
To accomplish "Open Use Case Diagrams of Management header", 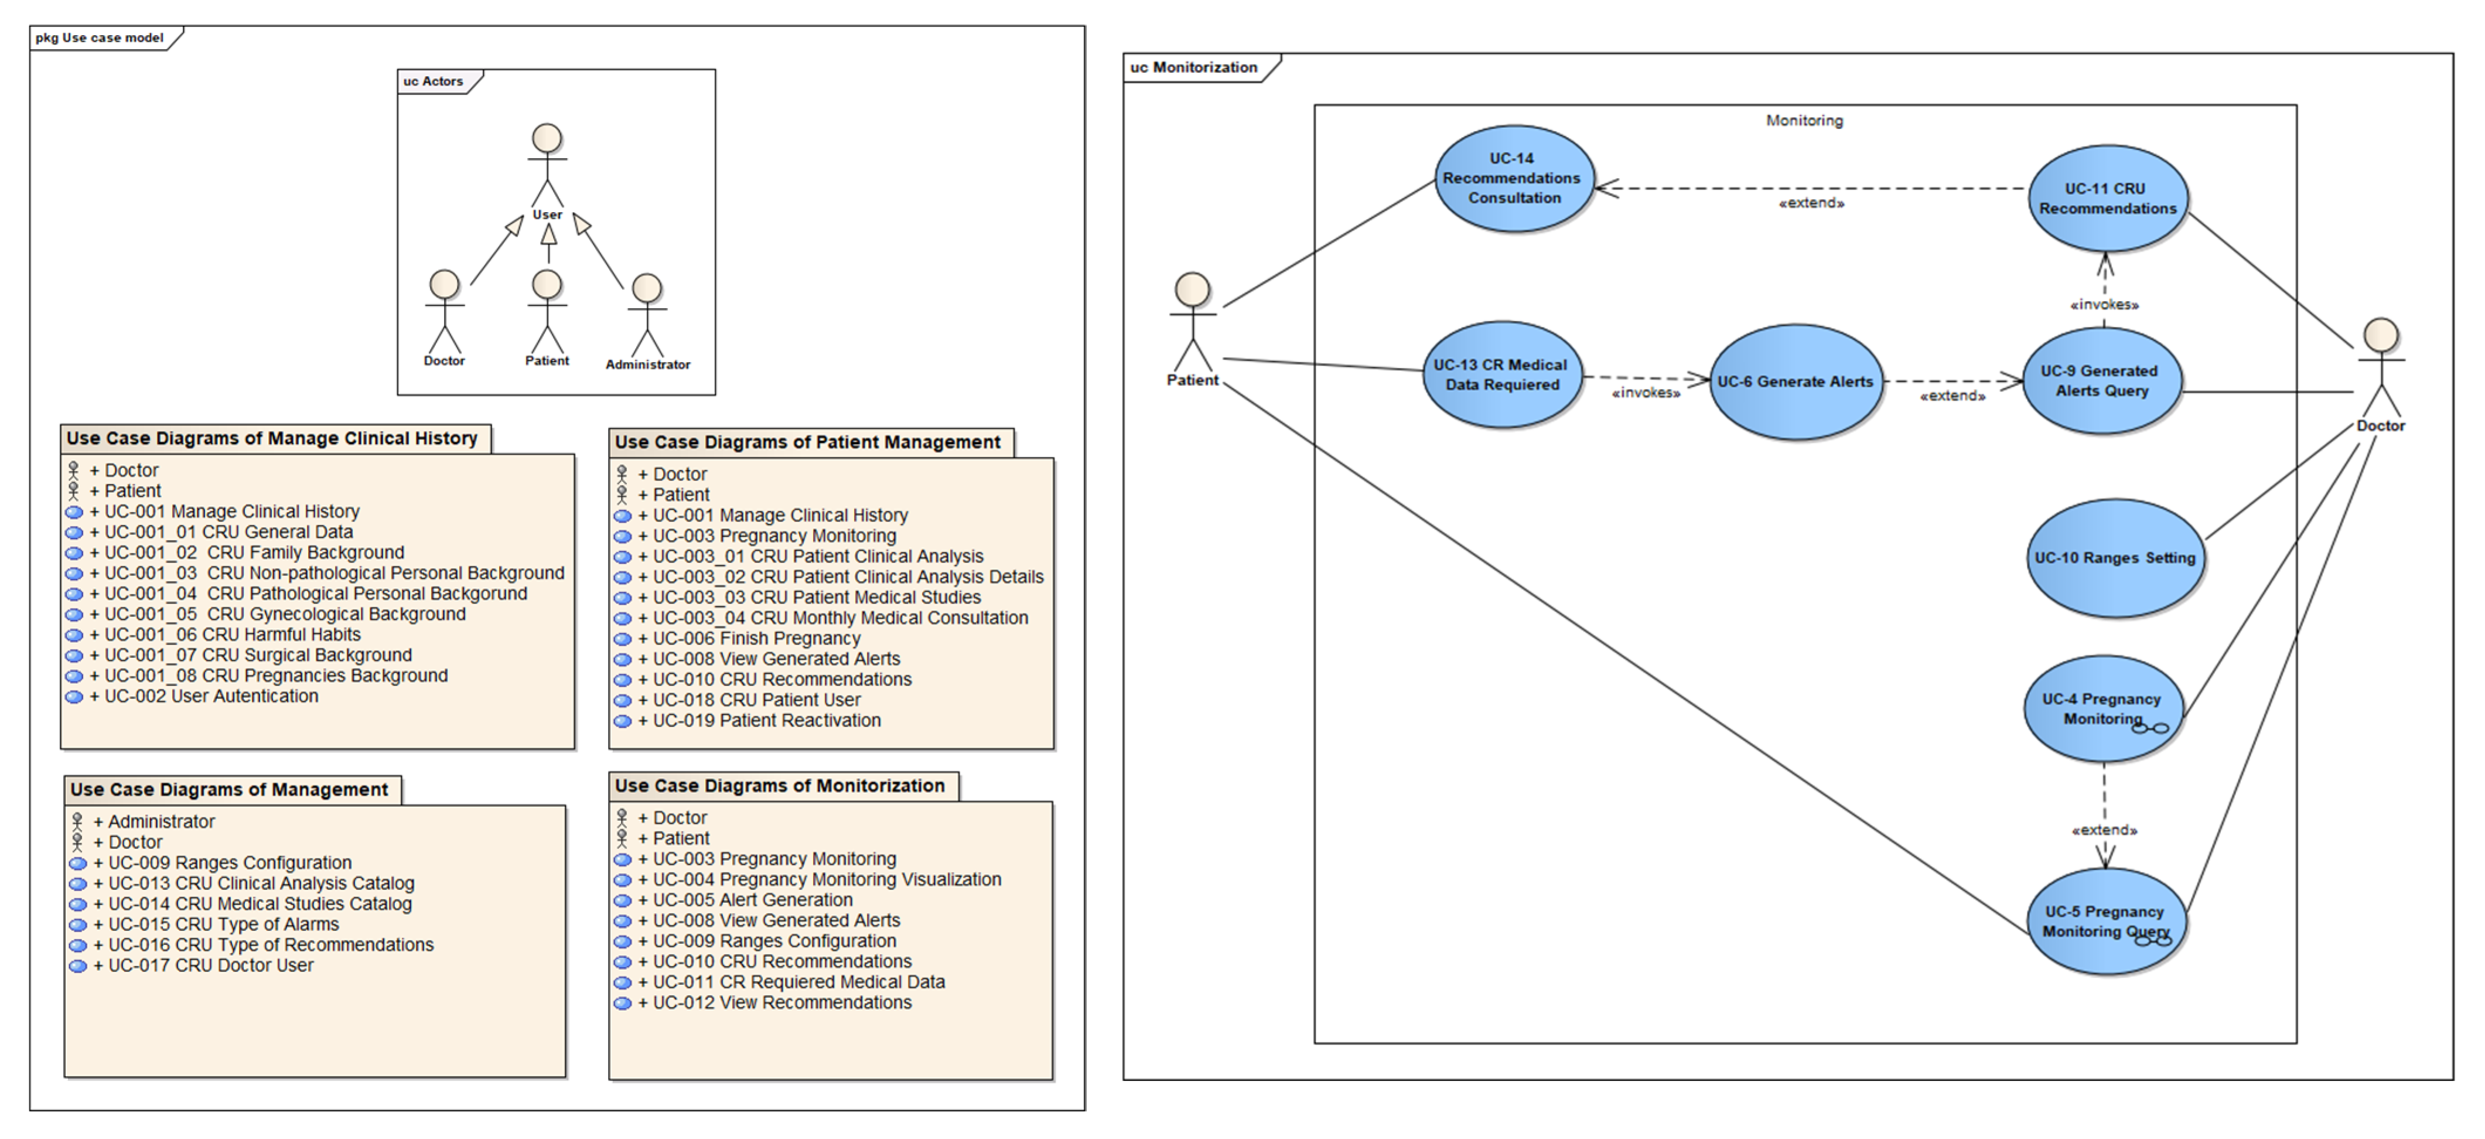I will 228,790.
